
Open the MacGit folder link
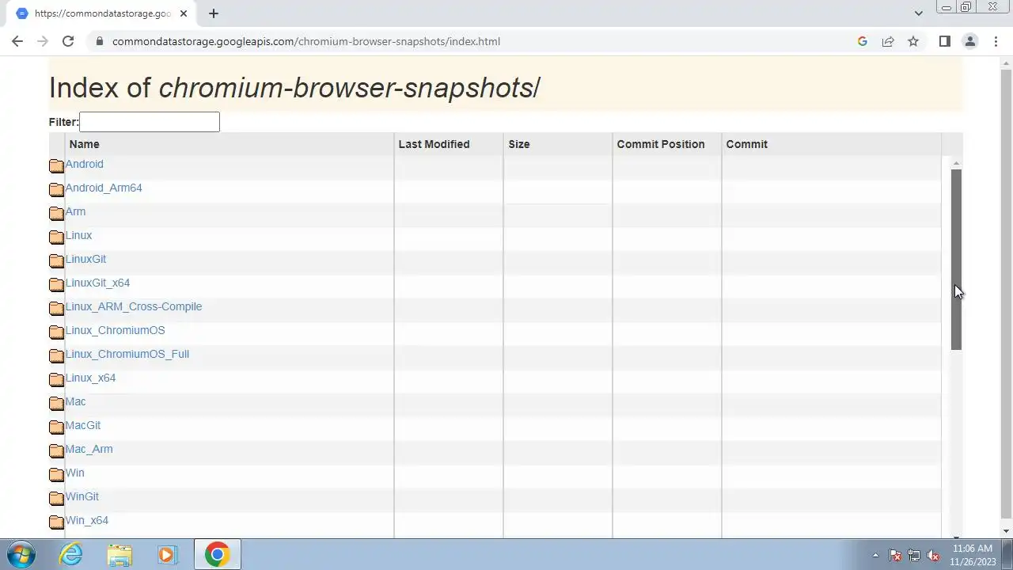click(83, 425)
